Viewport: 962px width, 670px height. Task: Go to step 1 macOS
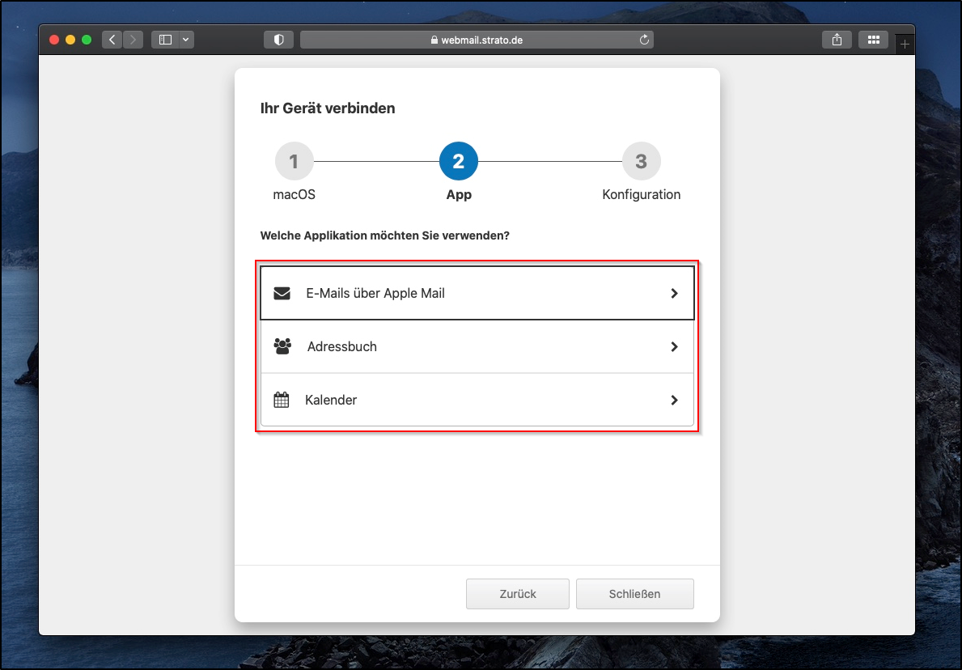(294, 162)
